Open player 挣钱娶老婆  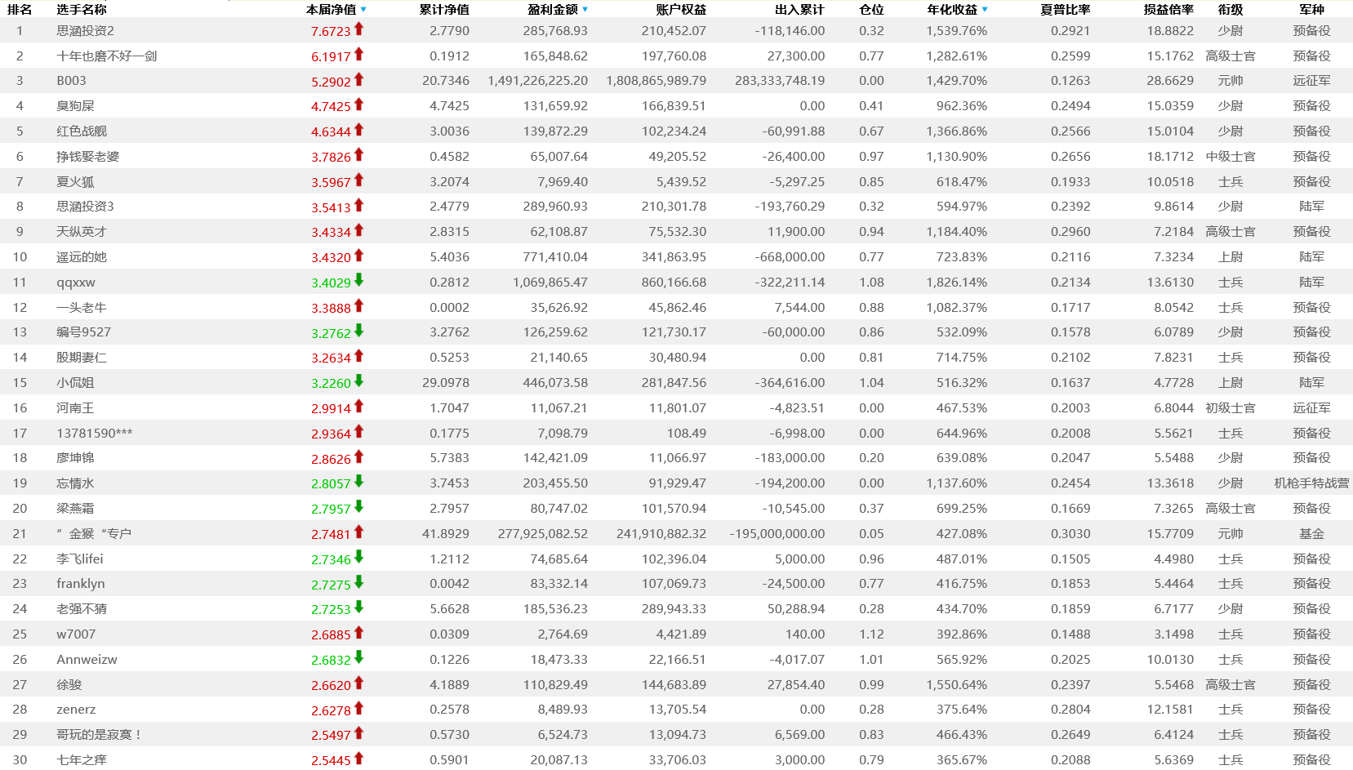tap(88, 157)
